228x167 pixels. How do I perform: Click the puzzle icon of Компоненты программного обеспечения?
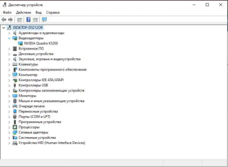[x=15, y=69]
